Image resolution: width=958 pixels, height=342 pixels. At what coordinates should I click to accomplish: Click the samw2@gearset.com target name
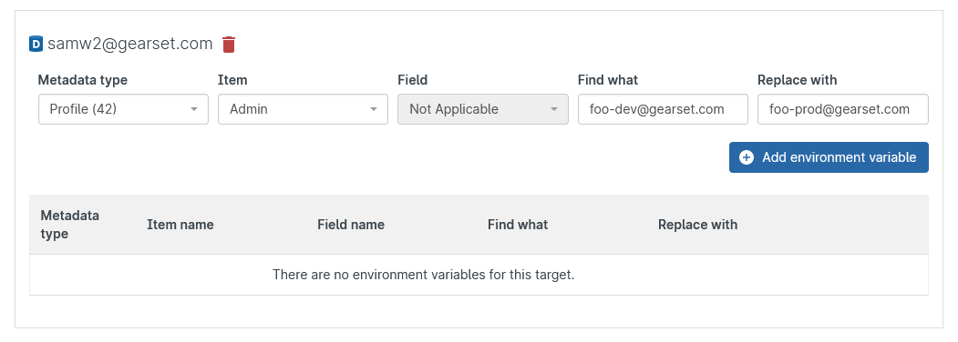(130, 44)
